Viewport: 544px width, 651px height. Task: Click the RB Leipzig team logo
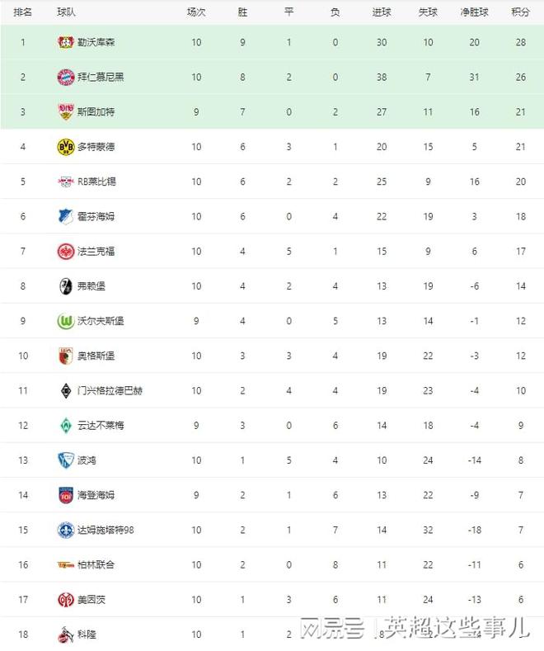(x=65, y=182)
